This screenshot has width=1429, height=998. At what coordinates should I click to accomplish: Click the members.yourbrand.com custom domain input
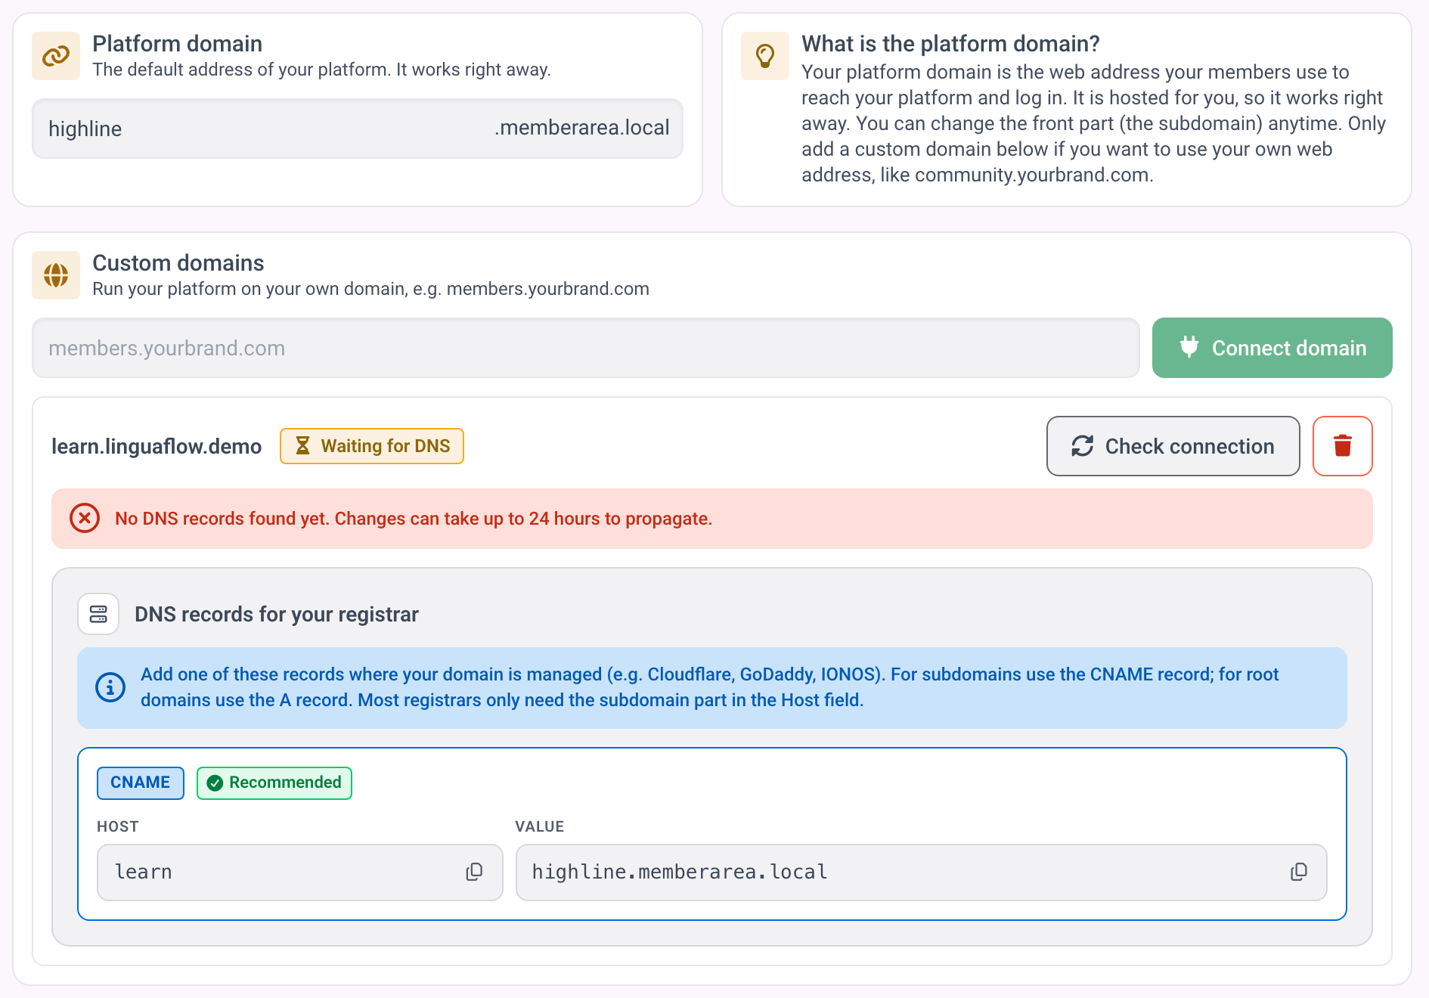[x=586, y=348]
